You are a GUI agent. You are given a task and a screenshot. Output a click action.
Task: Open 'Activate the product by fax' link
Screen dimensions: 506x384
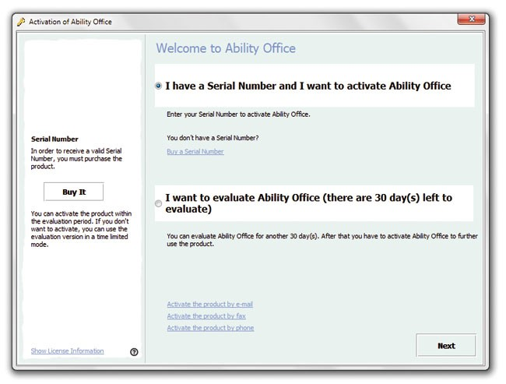(x=206, y=316)
